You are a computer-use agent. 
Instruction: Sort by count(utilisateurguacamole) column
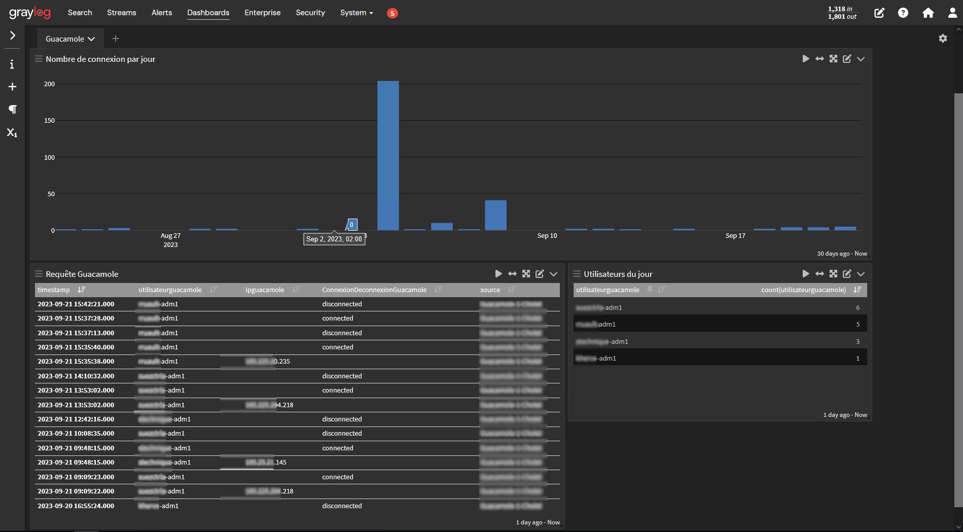858,290
